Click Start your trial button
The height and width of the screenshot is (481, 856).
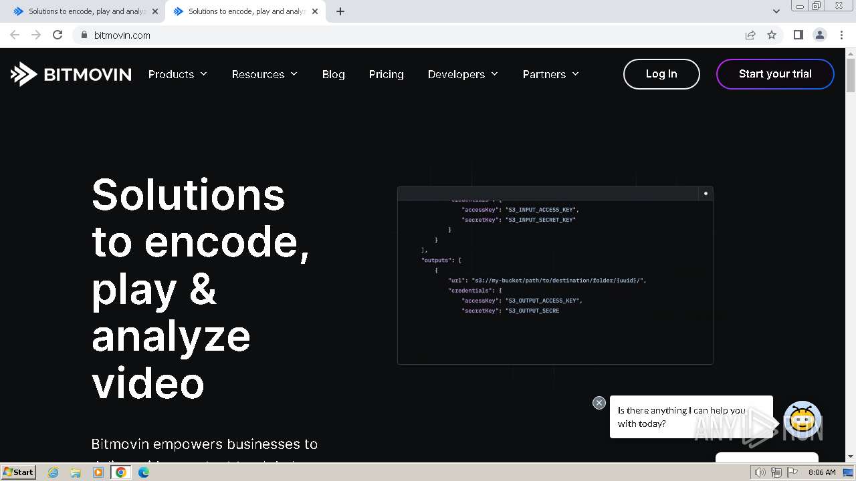pyautogui.click(x=775, y=74)
